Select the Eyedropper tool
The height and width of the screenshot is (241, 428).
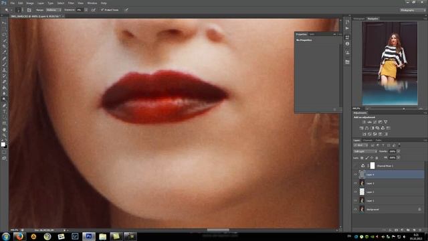tap(4, 52)
